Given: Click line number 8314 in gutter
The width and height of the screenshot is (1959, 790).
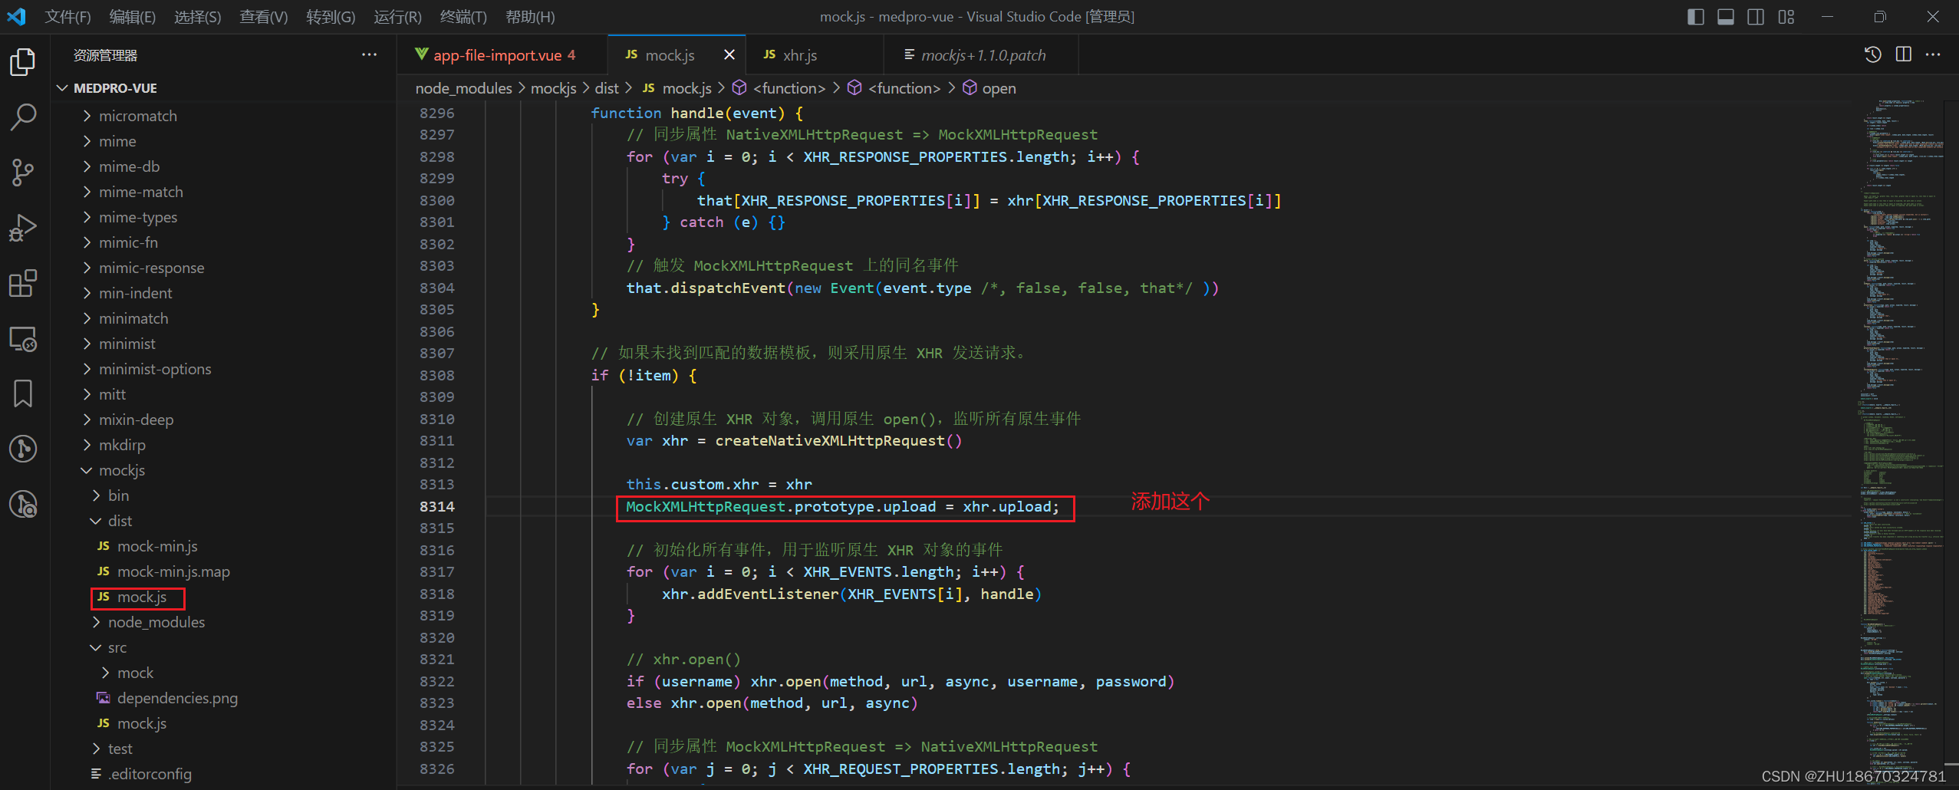Looking at the screenshot, I should (x=436, y=506).
